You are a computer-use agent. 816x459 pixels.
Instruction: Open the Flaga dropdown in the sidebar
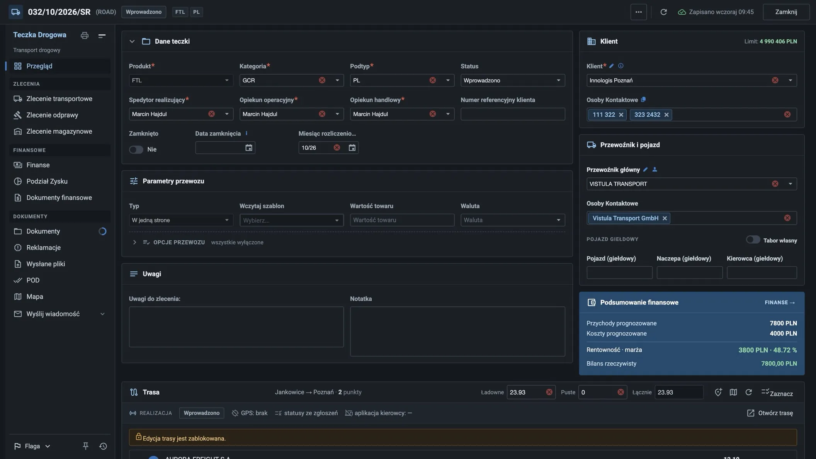pyautogui.click(x=32, y=446)
